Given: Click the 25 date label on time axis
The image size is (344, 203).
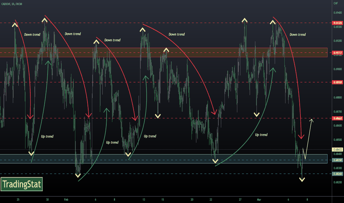Looking at the screenshot, I should pyautogui.click(x=18, y=200).
